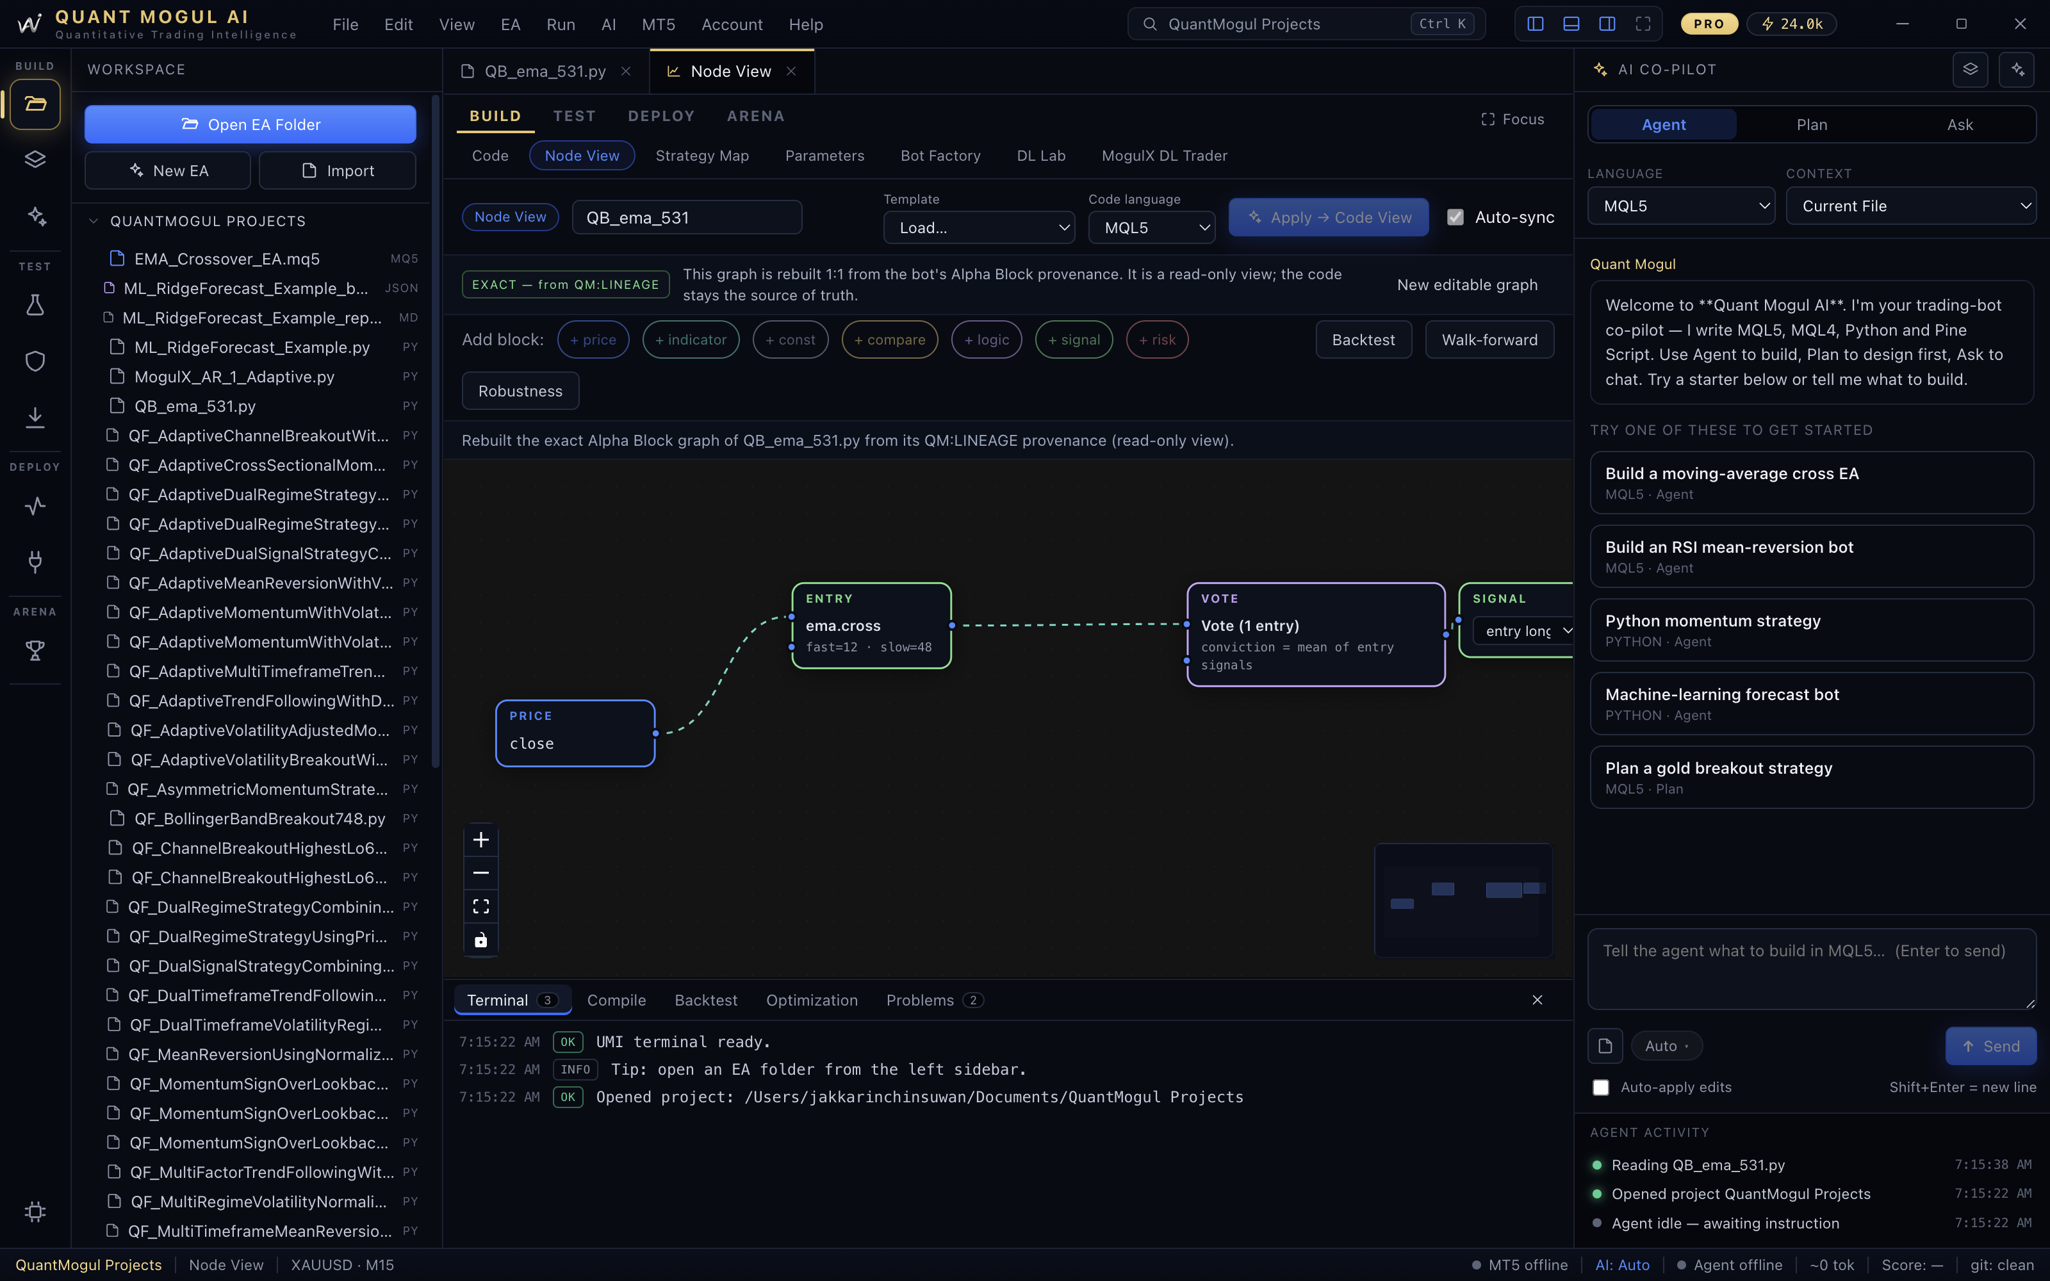Click the New EA button
Screen dimensions: 2050x1281
pos(168,170)
